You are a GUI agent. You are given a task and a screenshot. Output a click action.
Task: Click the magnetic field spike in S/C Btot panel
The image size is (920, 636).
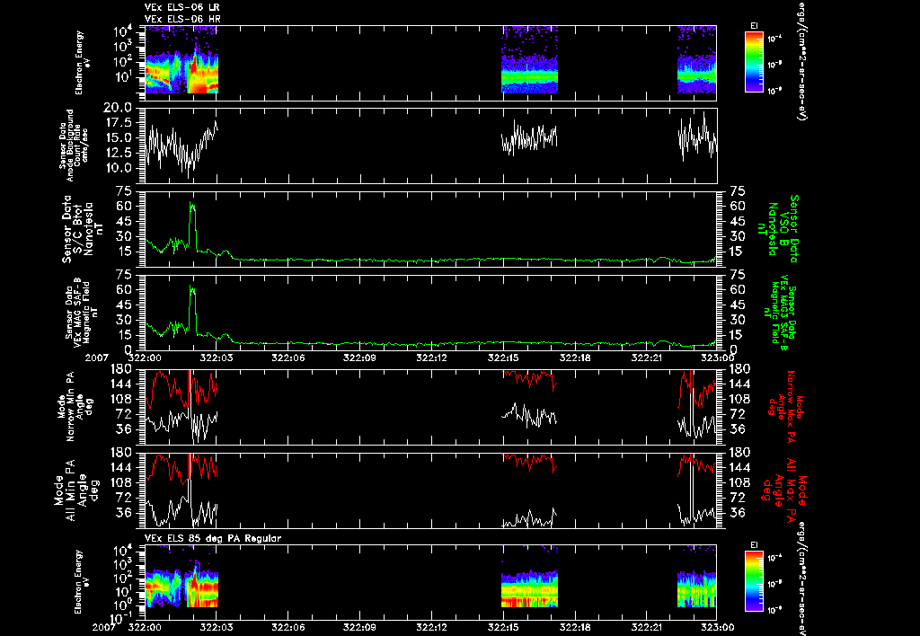point(192,225)
